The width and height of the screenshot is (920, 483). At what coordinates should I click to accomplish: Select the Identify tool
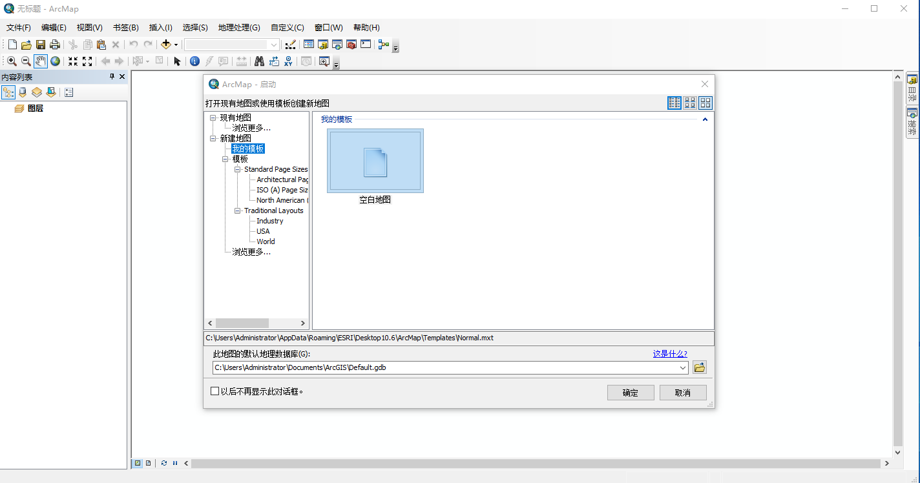click(194, 61)
